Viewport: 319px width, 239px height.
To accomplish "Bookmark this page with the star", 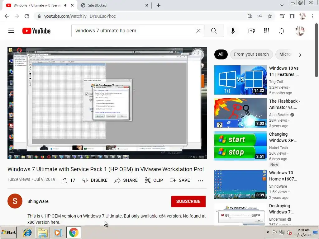I will pos(270,16).
